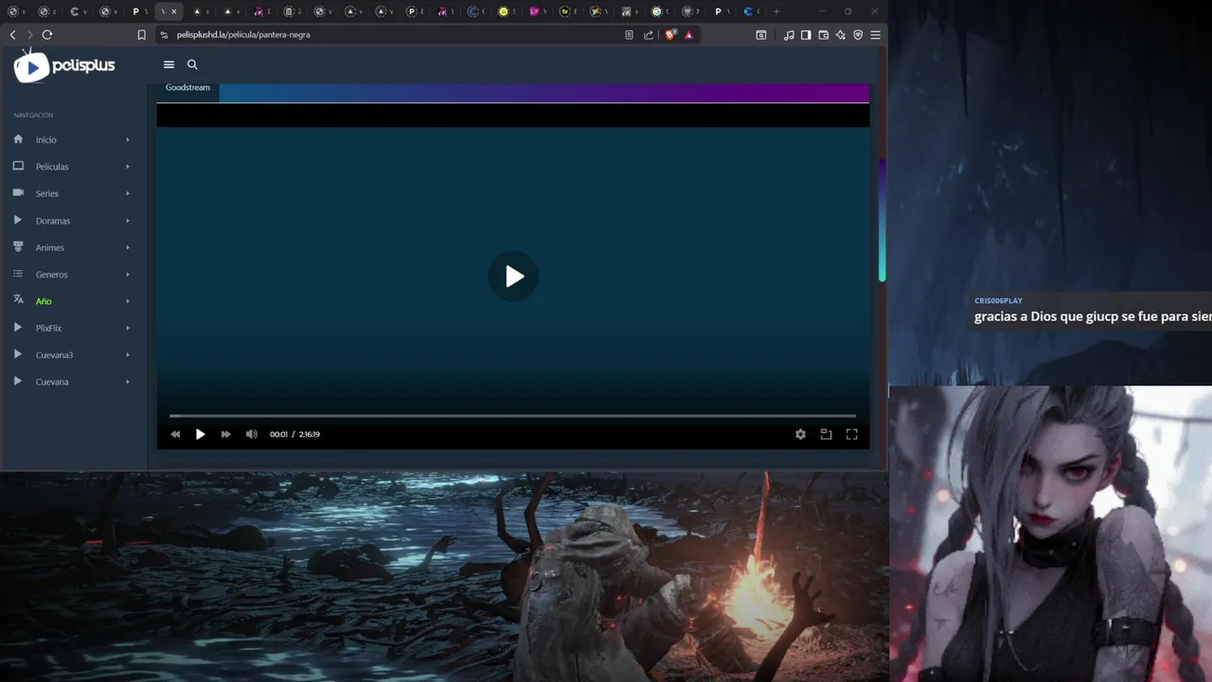The height and width of the screenshot is (682, 1212).
Task: Expand the Cuevana submenu arrow
Action: click(x=128, y=382)
